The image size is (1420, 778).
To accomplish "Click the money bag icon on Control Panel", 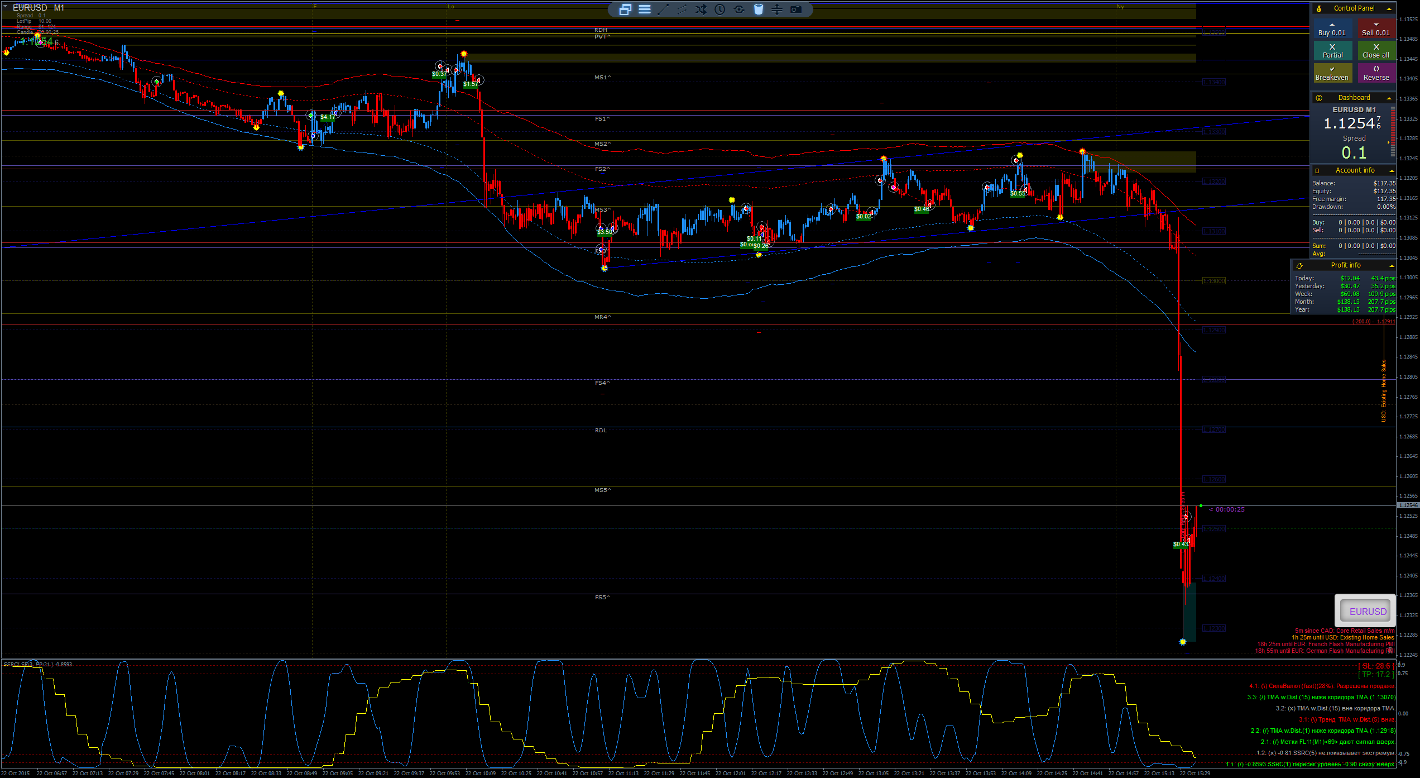I will tap(1319, 8).
